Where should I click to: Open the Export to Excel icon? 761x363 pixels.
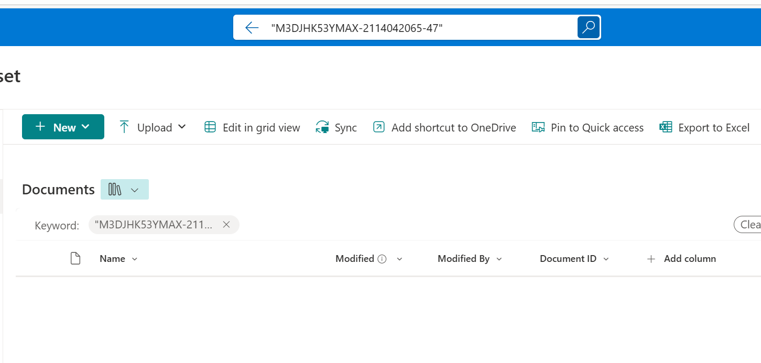[x=665, y=127]
